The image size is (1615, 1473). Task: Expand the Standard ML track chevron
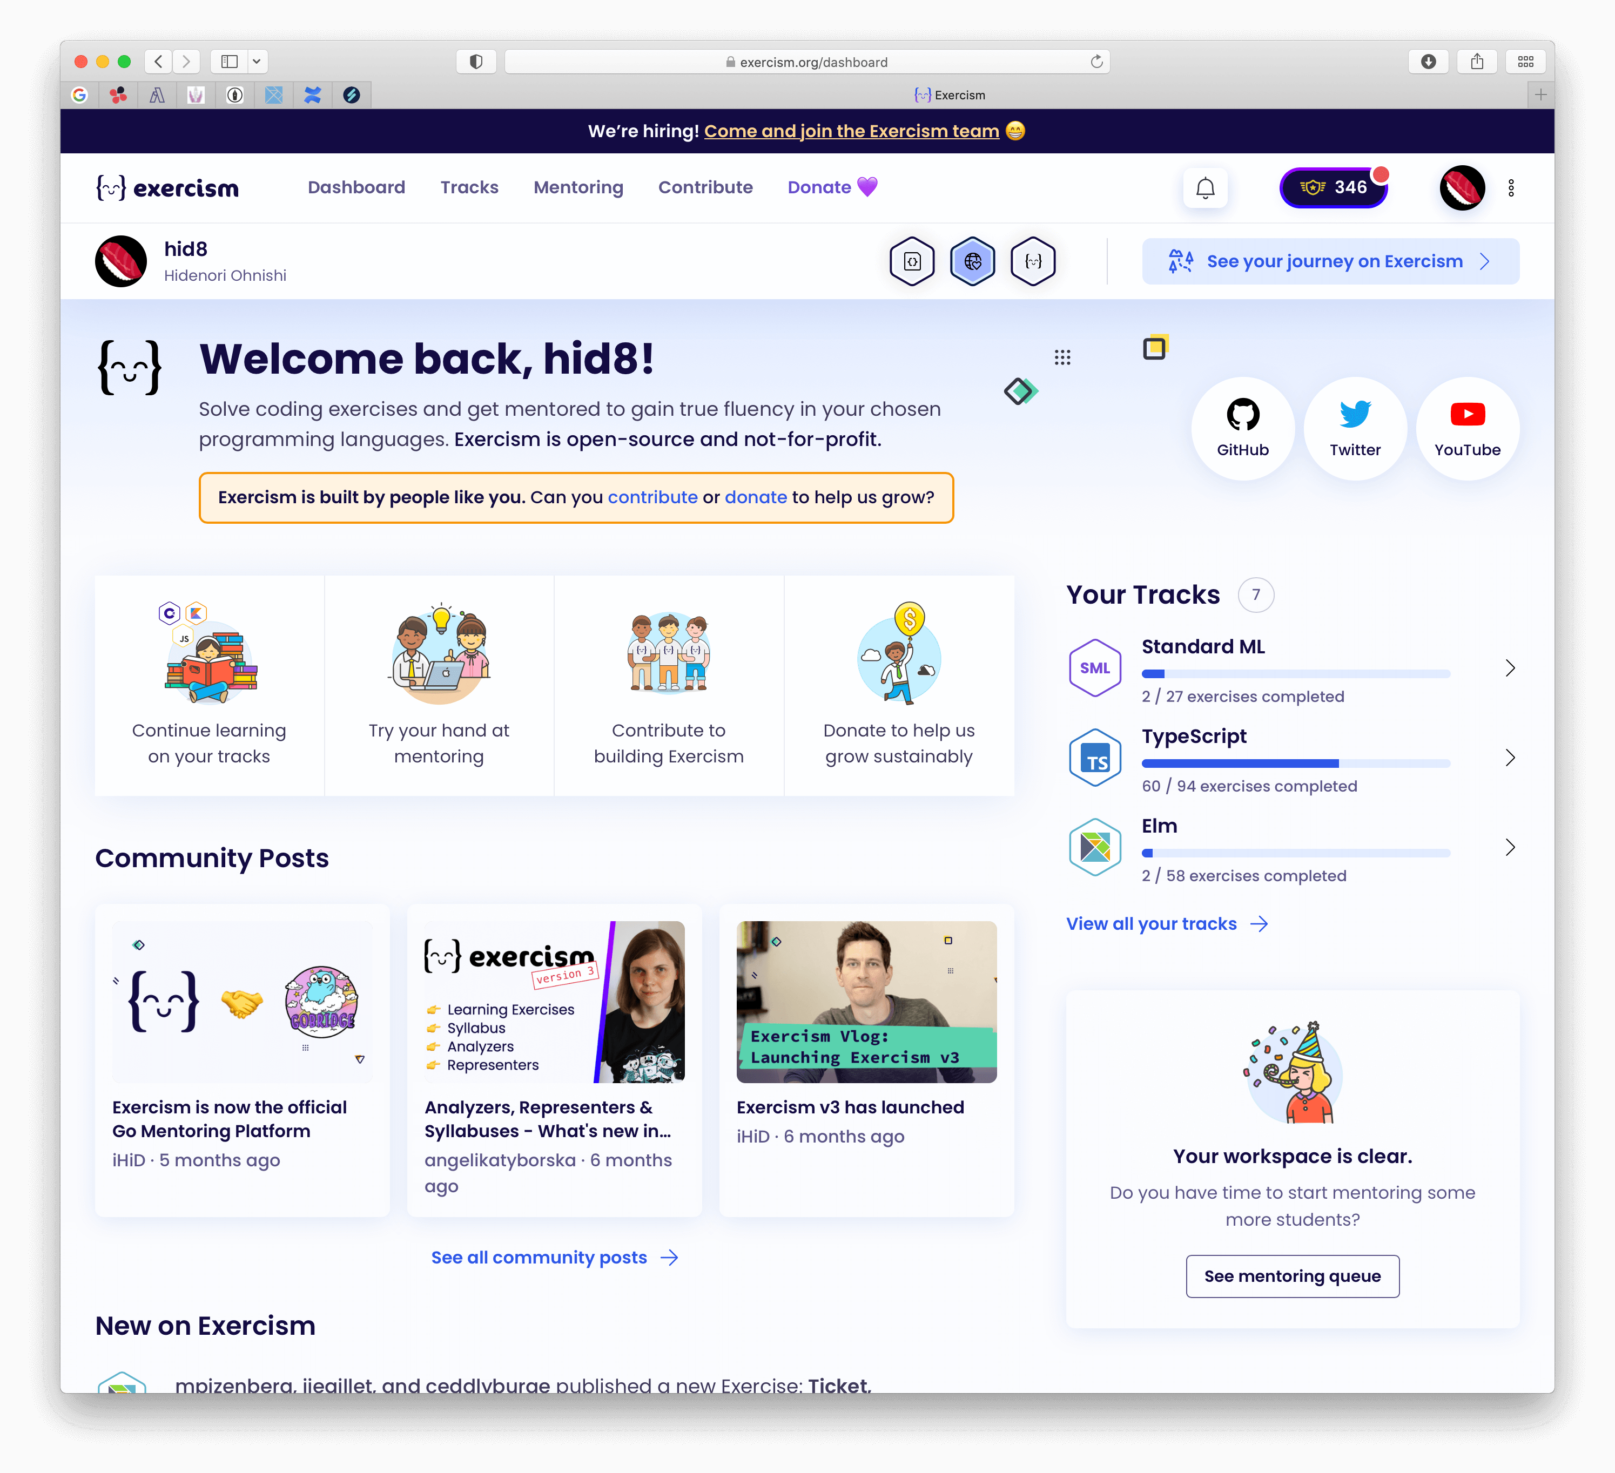[x=1510, y=668]
